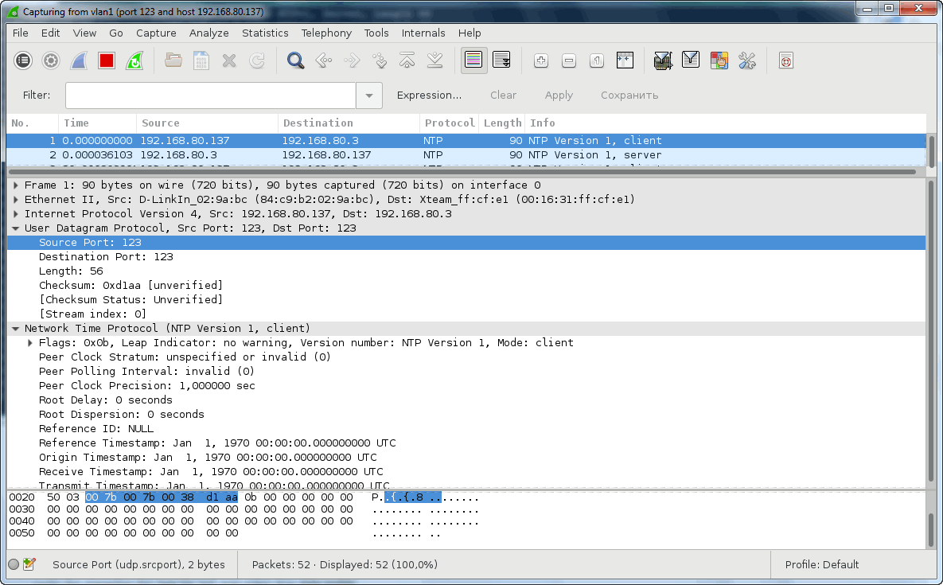Open the capture interfaces list
943x585 pixels.
tap(23, 60)
